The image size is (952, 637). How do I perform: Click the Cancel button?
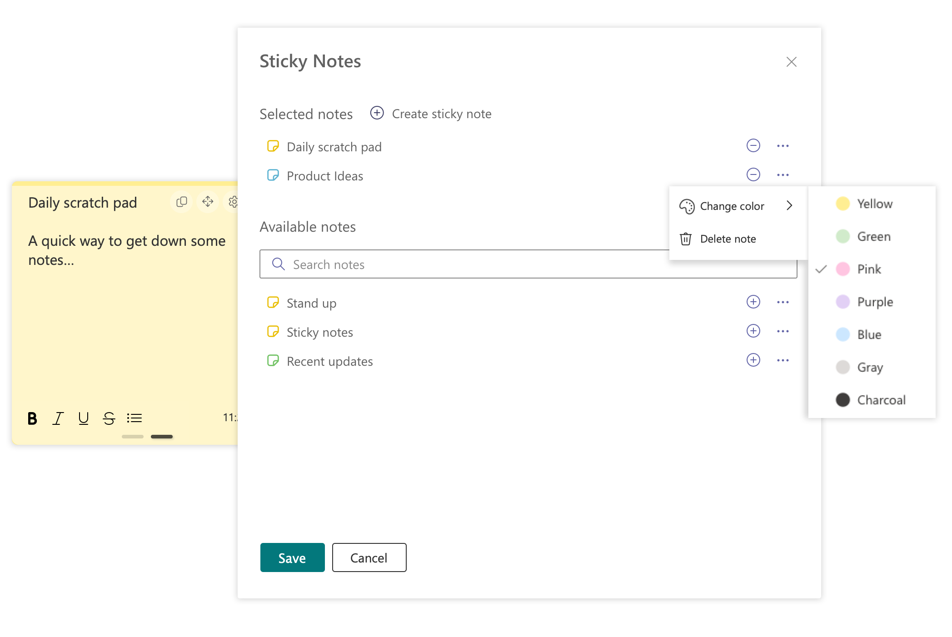point(369,557)
